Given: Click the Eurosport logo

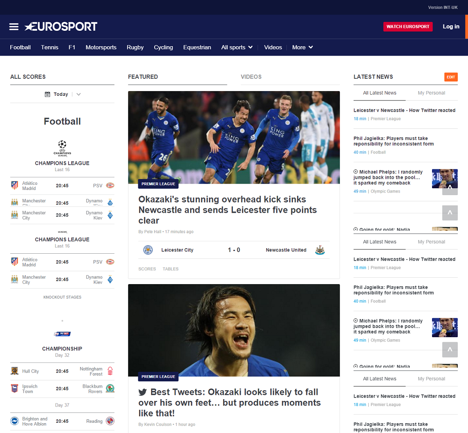Looking at the screenshot, I should (x=61, y=27).
